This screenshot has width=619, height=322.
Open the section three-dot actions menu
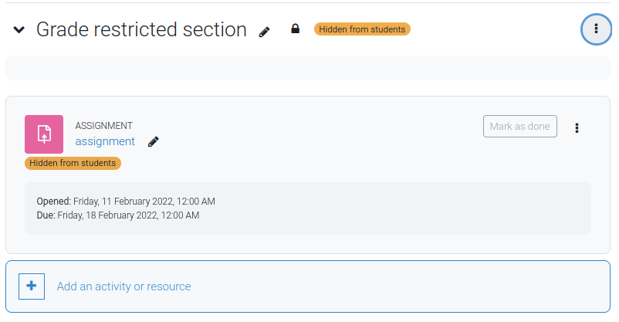coord(596,29)
